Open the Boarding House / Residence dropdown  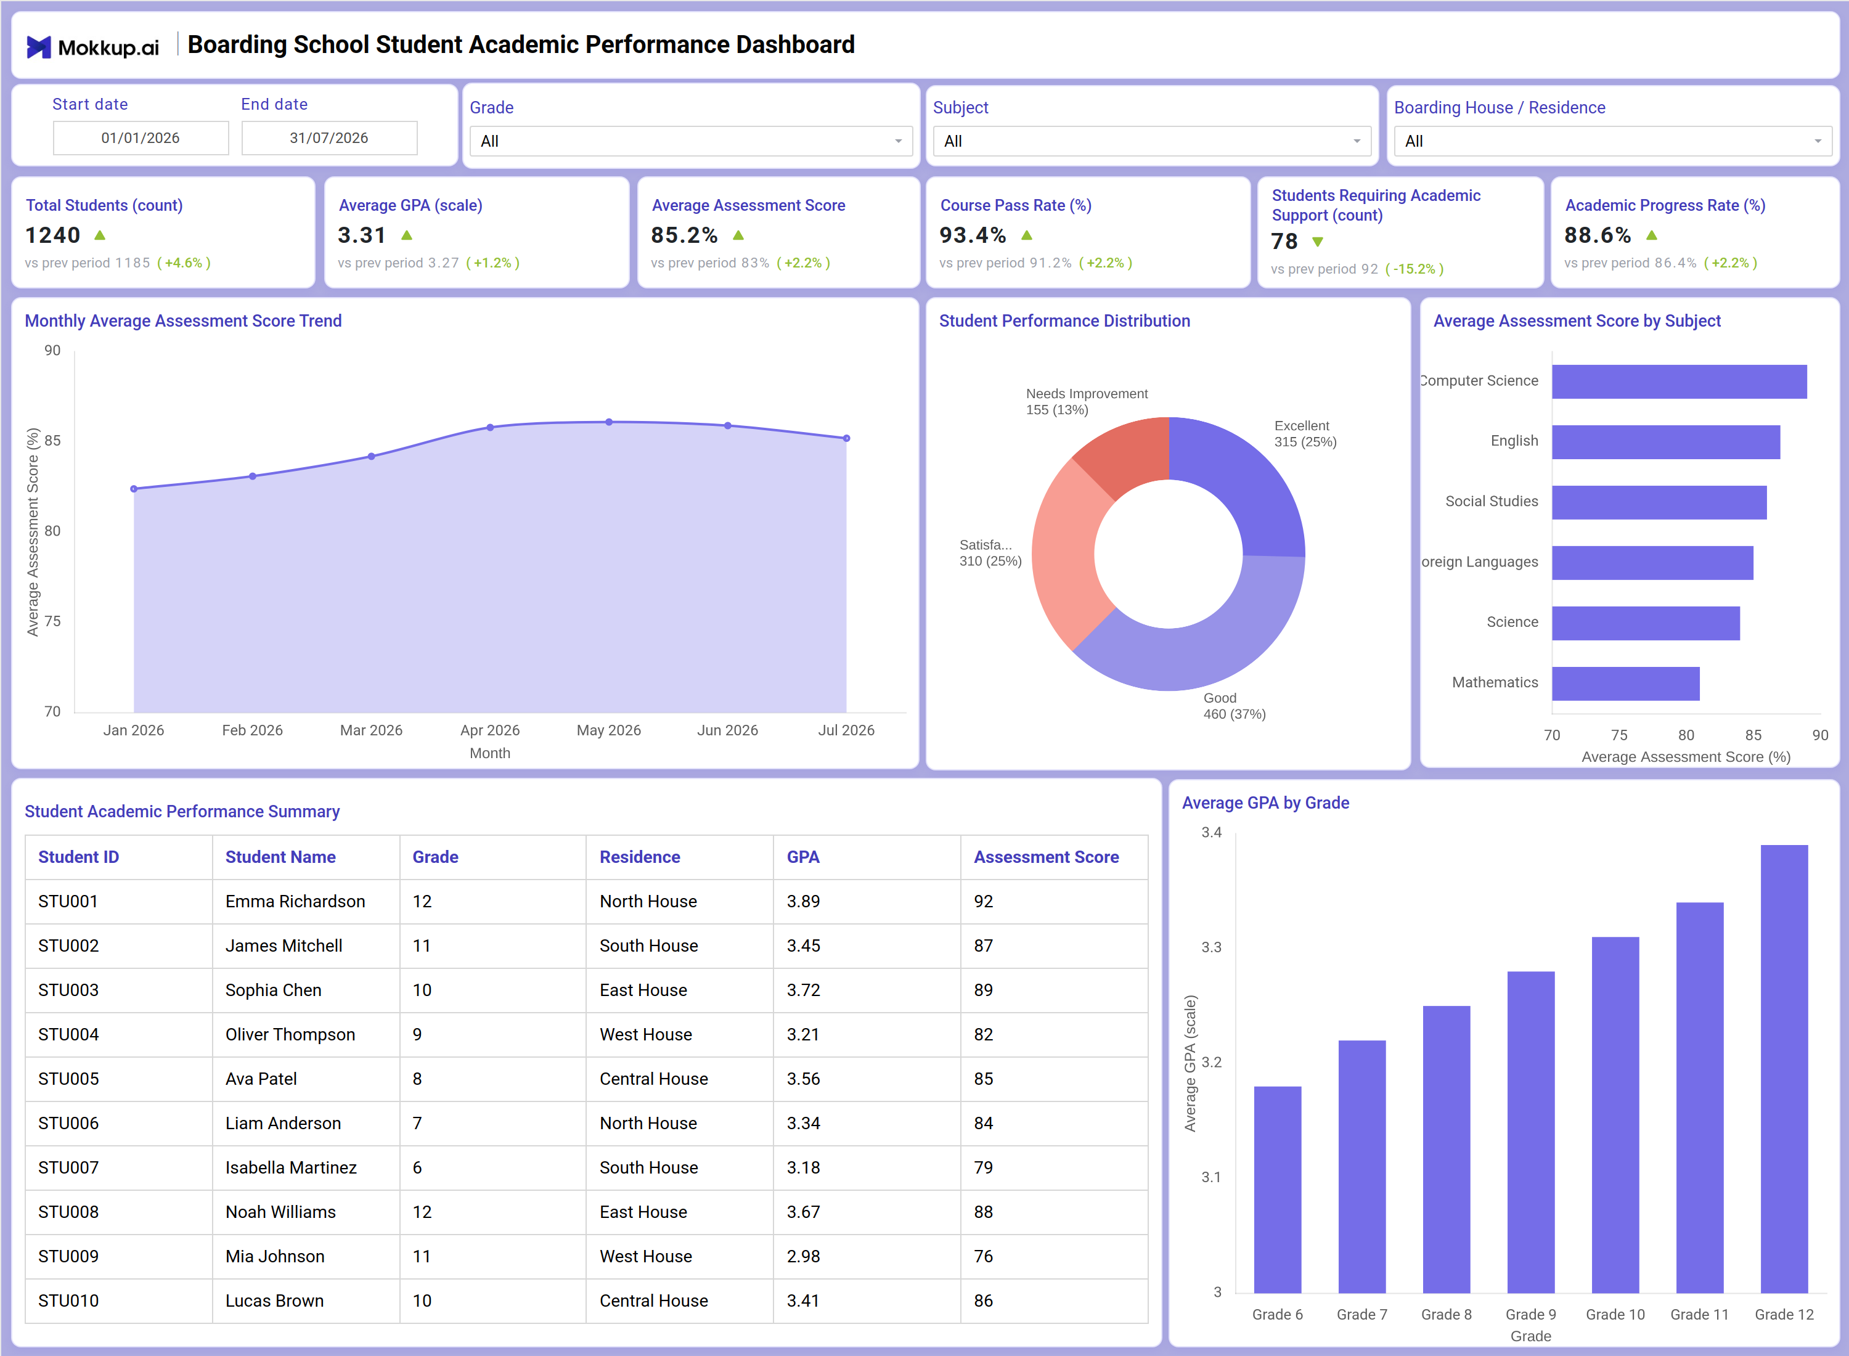(1613, 141)
